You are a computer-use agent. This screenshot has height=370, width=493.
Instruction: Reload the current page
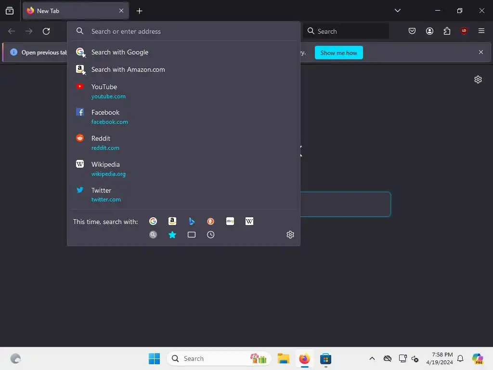click(x=46, y=31)
